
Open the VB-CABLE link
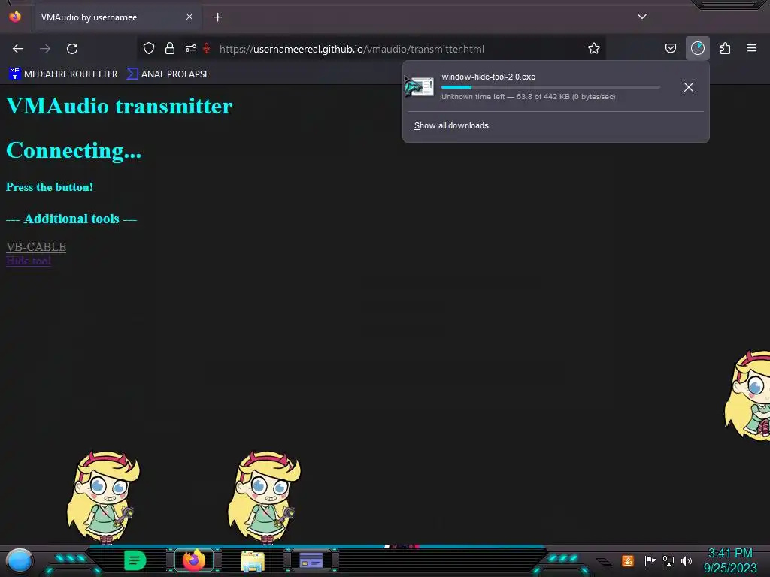point(36,246)
